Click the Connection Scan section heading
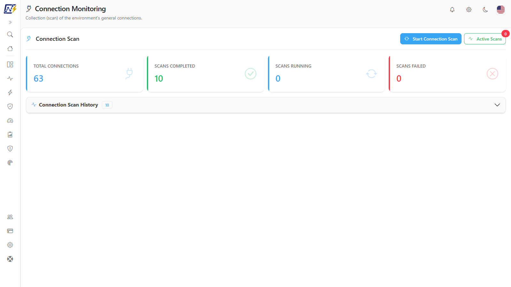This screenshot has width=511, height=287. 57,39
